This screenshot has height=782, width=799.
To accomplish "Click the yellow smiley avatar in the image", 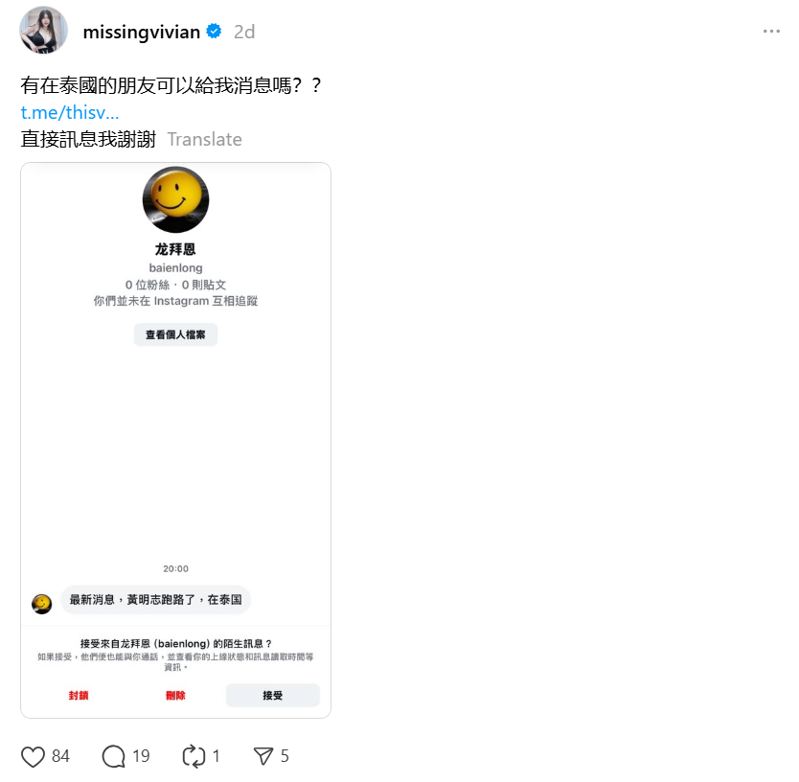I will tap(176, 200).
